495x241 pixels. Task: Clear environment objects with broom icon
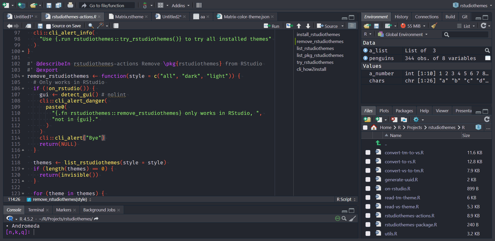tap(434, 26)
